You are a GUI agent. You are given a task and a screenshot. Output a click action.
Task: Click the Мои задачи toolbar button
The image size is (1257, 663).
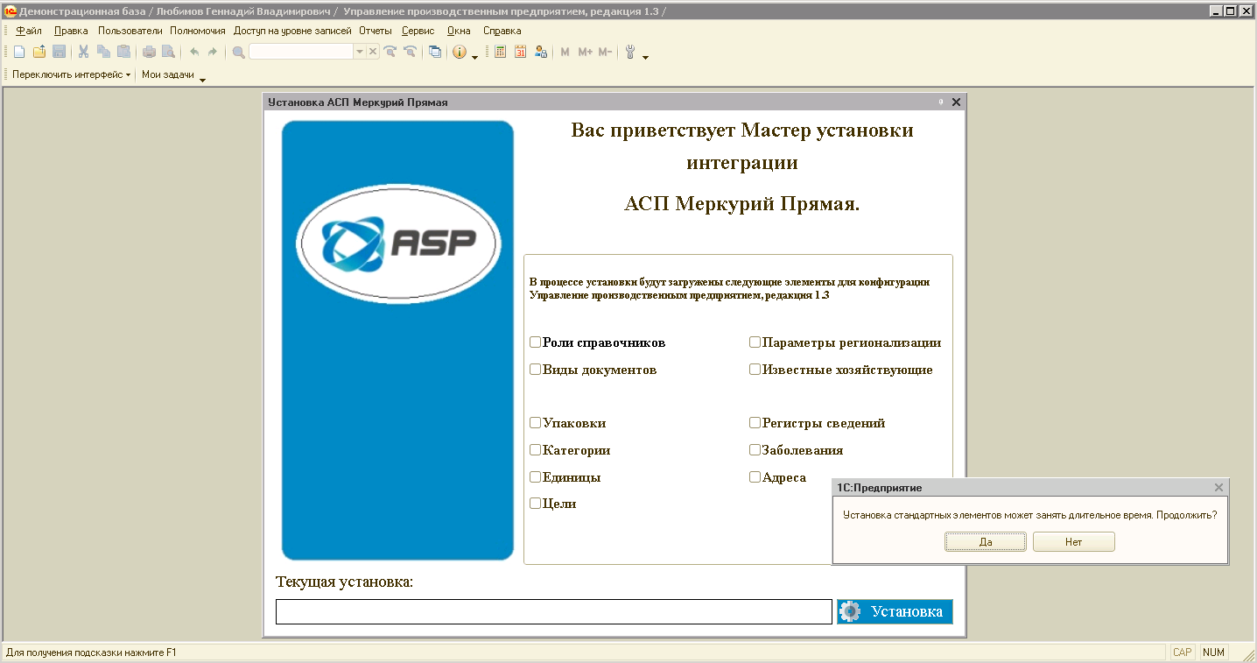[168, 75]
